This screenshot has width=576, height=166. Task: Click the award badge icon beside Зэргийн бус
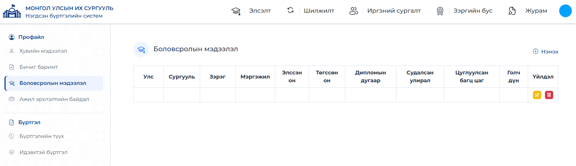[440, 11]
